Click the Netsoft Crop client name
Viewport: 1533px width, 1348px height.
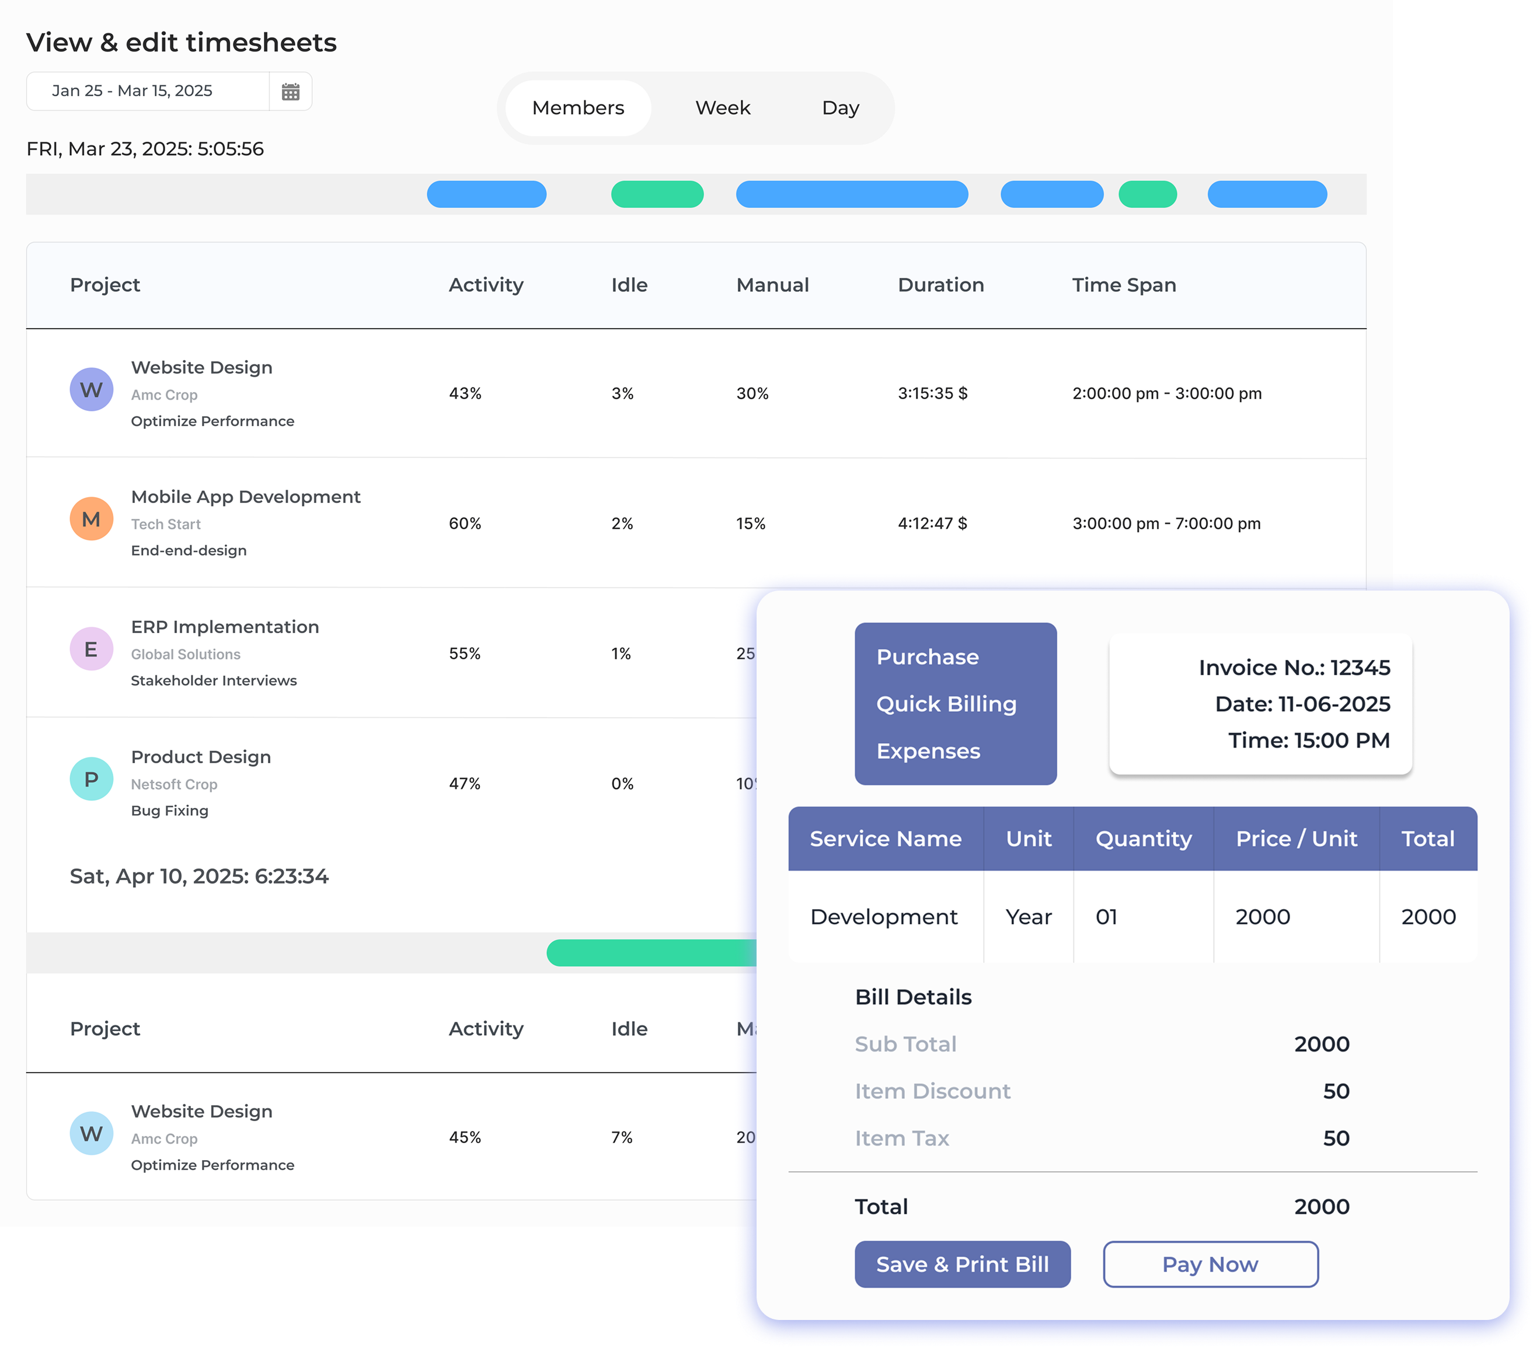coord(174,784)
